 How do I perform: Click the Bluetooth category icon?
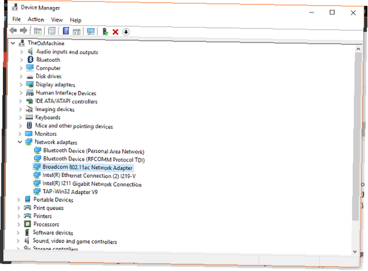(x=30, y=59)
